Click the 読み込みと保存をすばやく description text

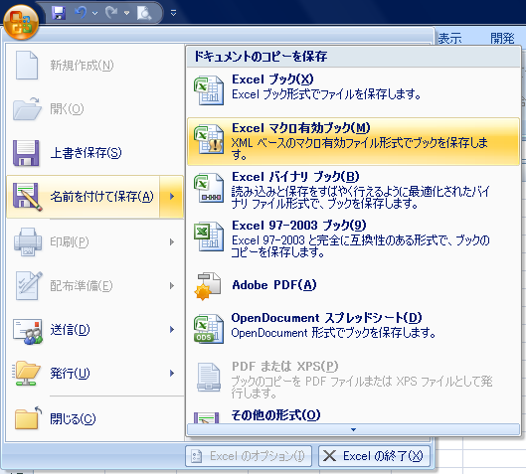[x=361, y=198]
